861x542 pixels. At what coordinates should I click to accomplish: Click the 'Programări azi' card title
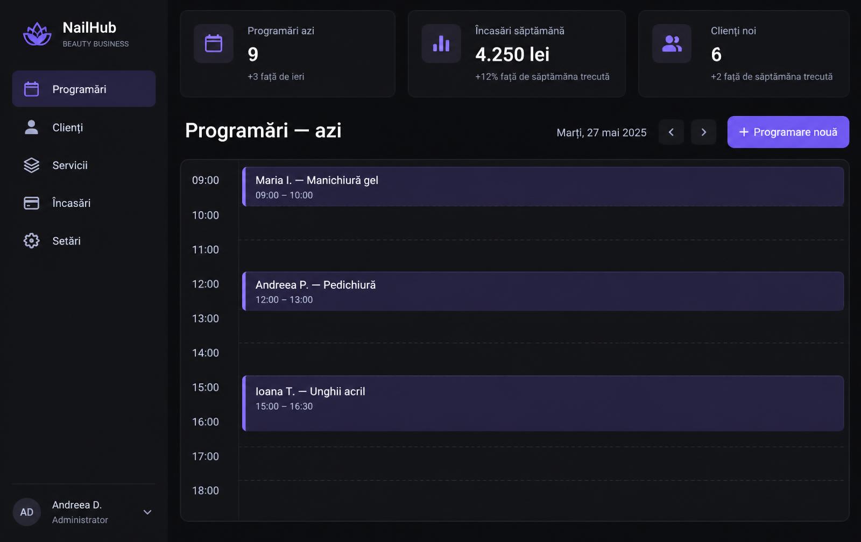click(x=281, y=31)
